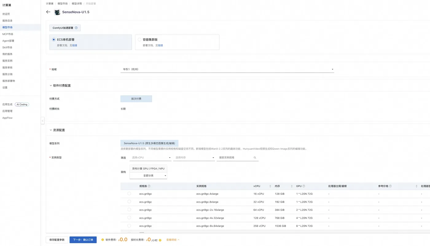Click the back arrow beside SenseNova-U1.5
Image resolution: width=430 pixels, height=246 pixels.
click(x=48, y=12)
